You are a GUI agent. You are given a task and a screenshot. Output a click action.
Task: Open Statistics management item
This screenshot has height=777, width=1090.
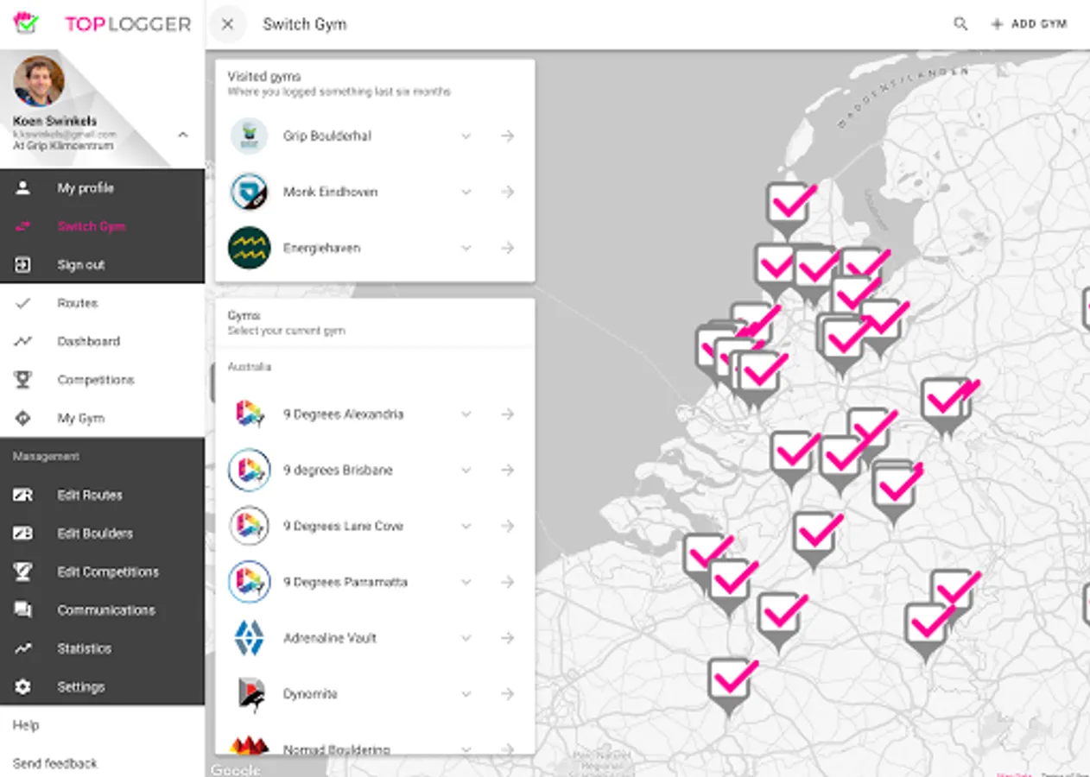click(x=102, y=647)
